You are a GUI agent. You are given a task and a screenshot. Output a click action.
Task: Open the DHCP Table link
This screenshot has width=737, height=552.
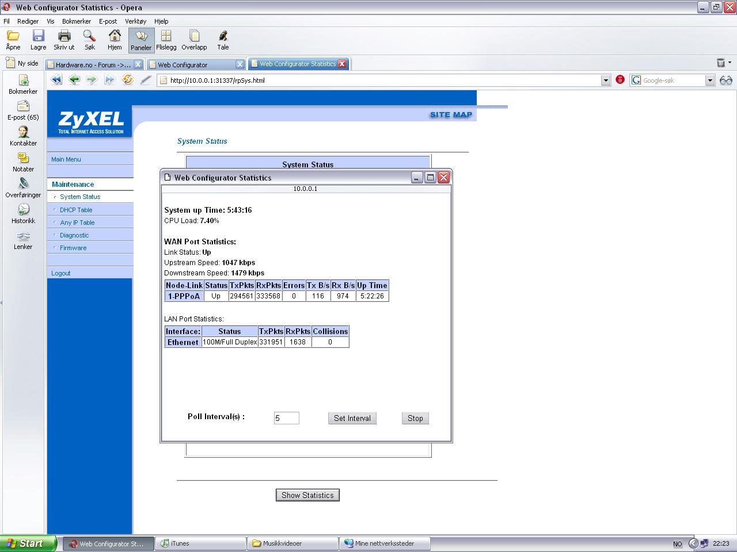76,210
